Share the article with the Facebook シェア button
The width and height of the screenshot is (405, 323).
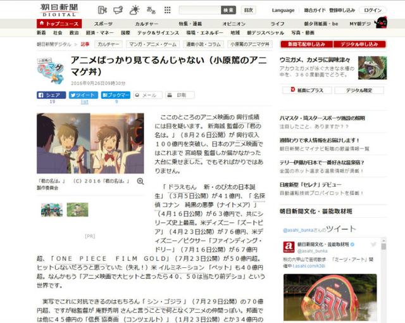click(x=51, y=95)
